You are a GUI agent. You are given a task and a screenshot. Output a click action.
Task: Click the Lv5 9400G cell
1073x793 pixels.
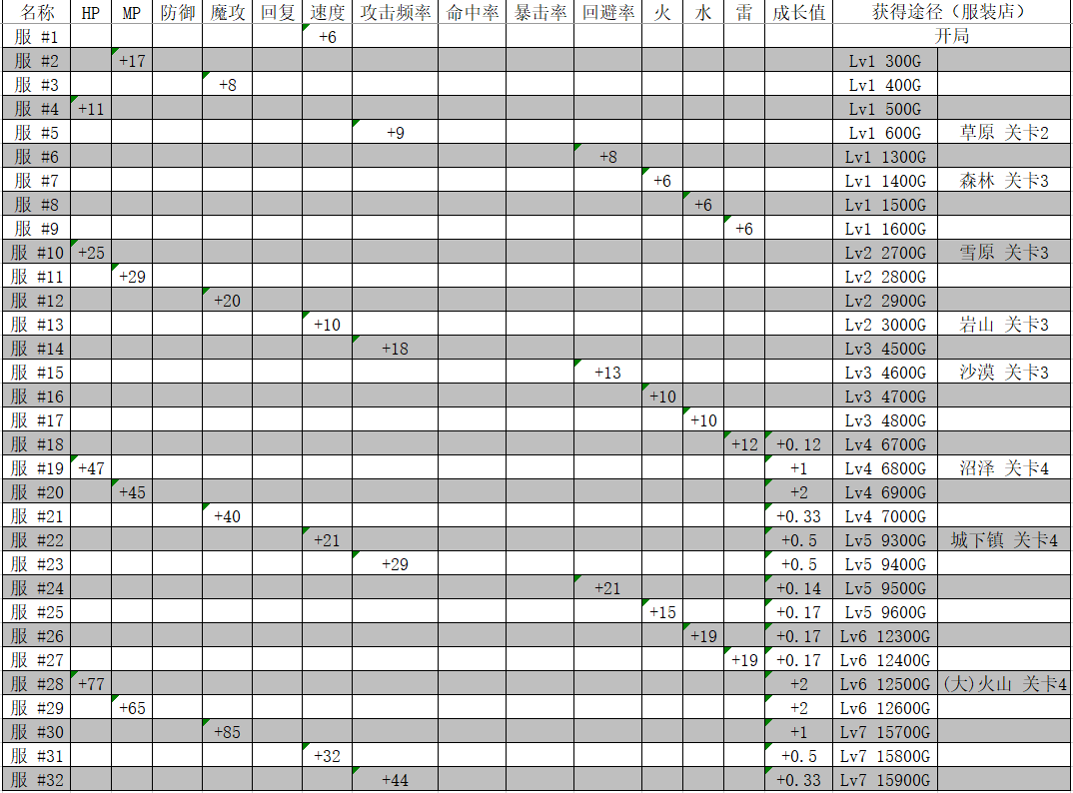click(885, 563)
